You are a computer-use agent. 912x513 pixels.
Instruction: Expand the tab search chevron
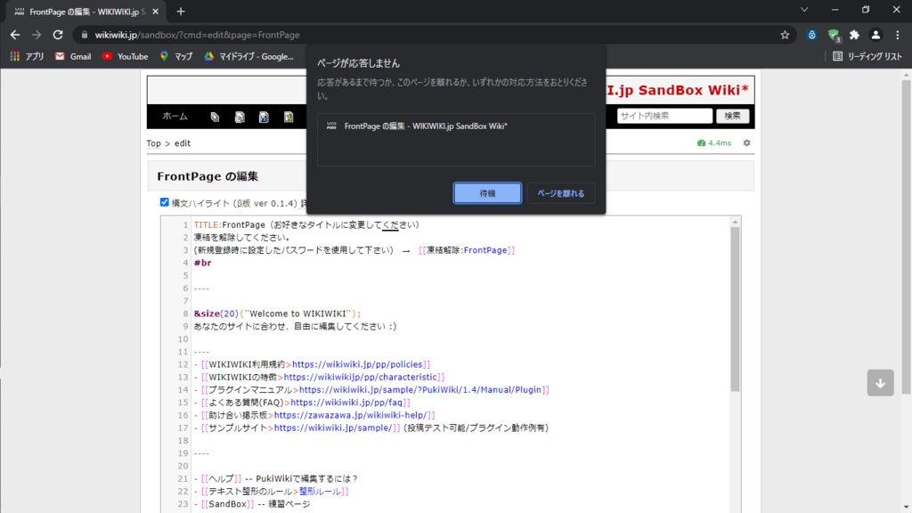(804, 10)
